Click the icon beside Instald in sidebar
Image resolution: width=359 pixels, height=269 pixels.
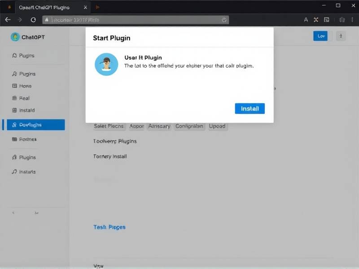coord(15,110)
